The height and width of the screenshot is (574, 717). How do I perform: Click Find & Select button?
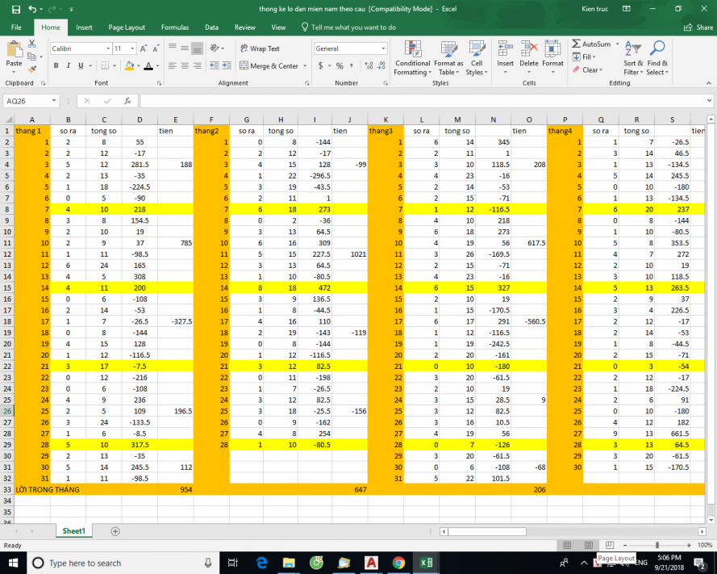point(657,58)
